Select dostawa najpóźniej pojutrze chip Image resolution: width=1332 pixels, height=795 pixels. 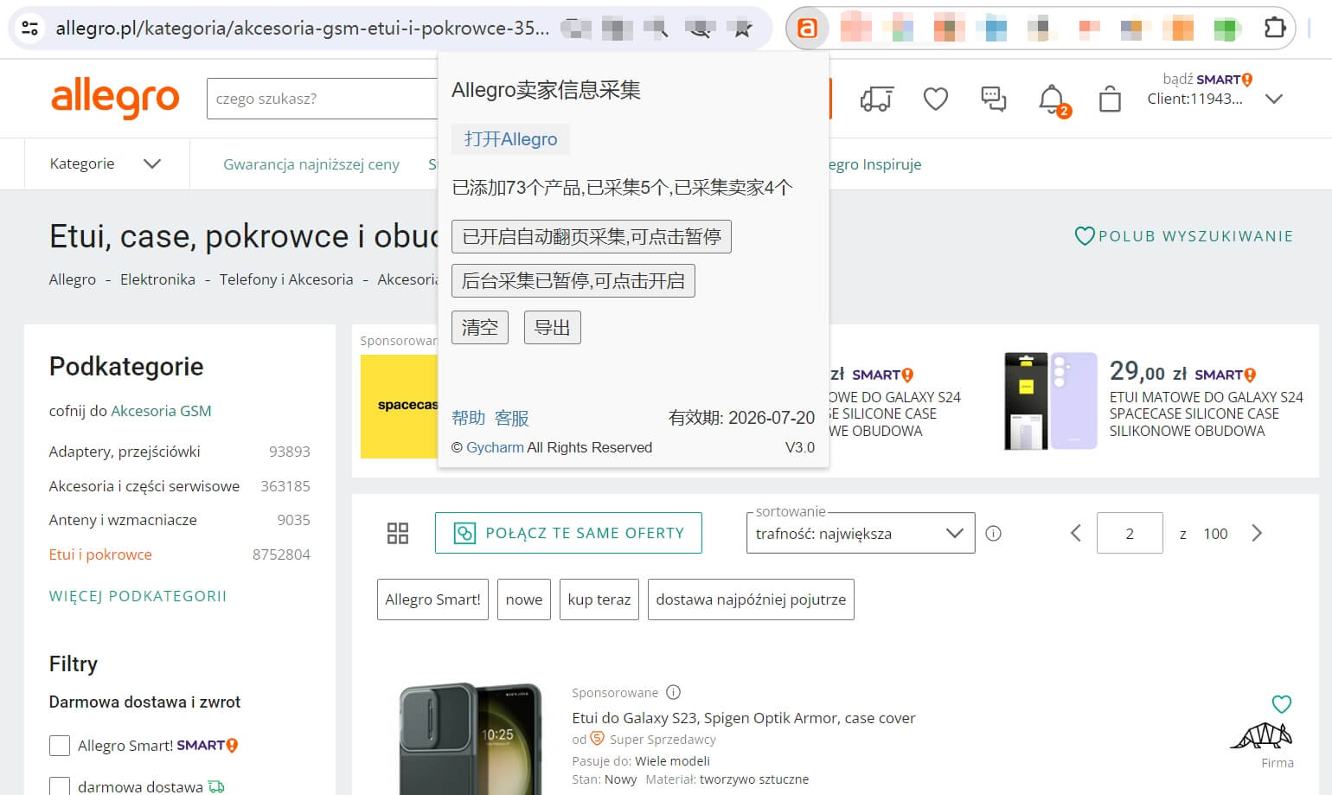tap(751, 599)
